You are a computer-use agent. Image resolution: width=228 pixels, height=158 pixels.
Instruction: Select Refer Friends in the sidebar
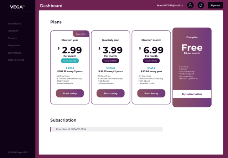tap(16, 60)
